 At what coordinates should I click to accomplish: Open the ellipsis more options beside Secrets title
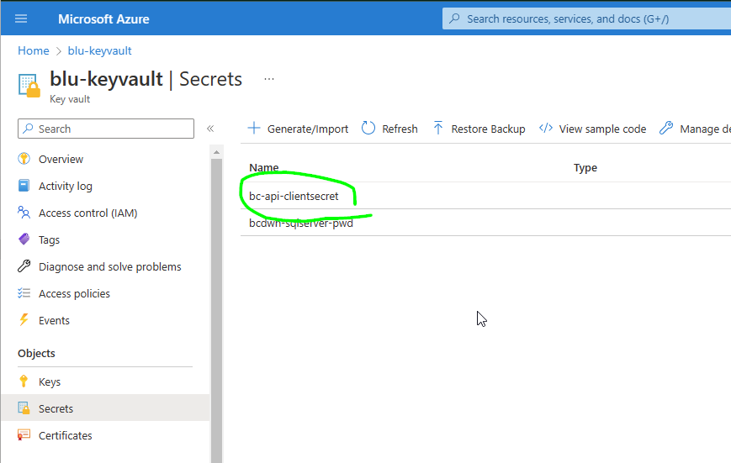[269, 79]
